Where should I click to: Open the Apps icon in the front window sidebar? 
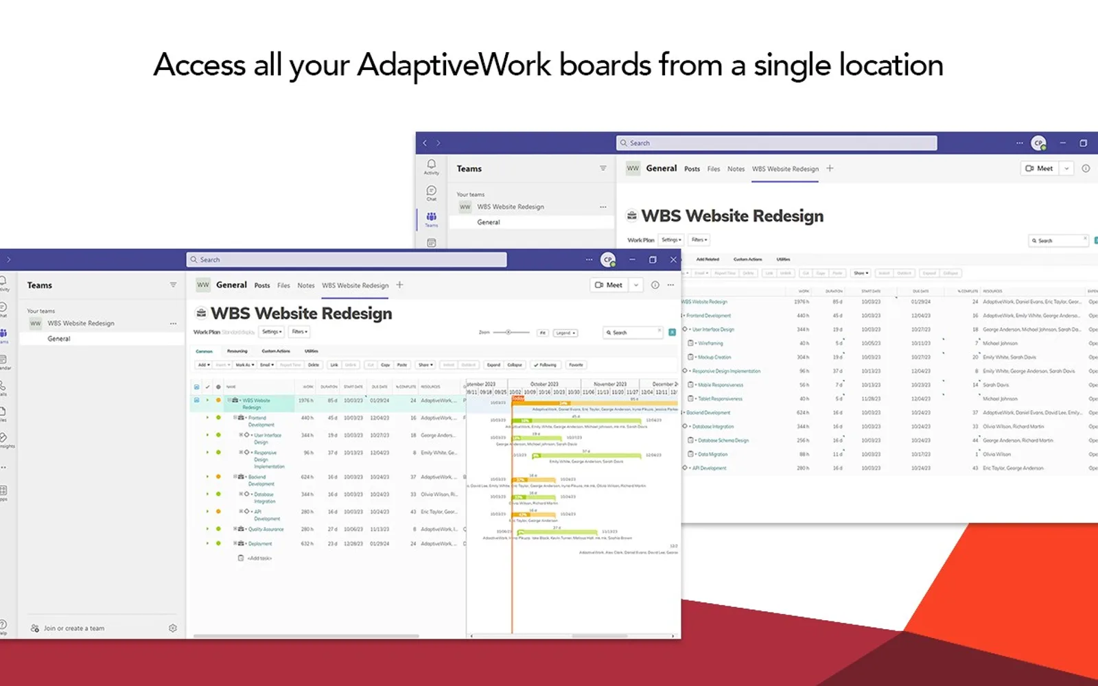(3, 493)
